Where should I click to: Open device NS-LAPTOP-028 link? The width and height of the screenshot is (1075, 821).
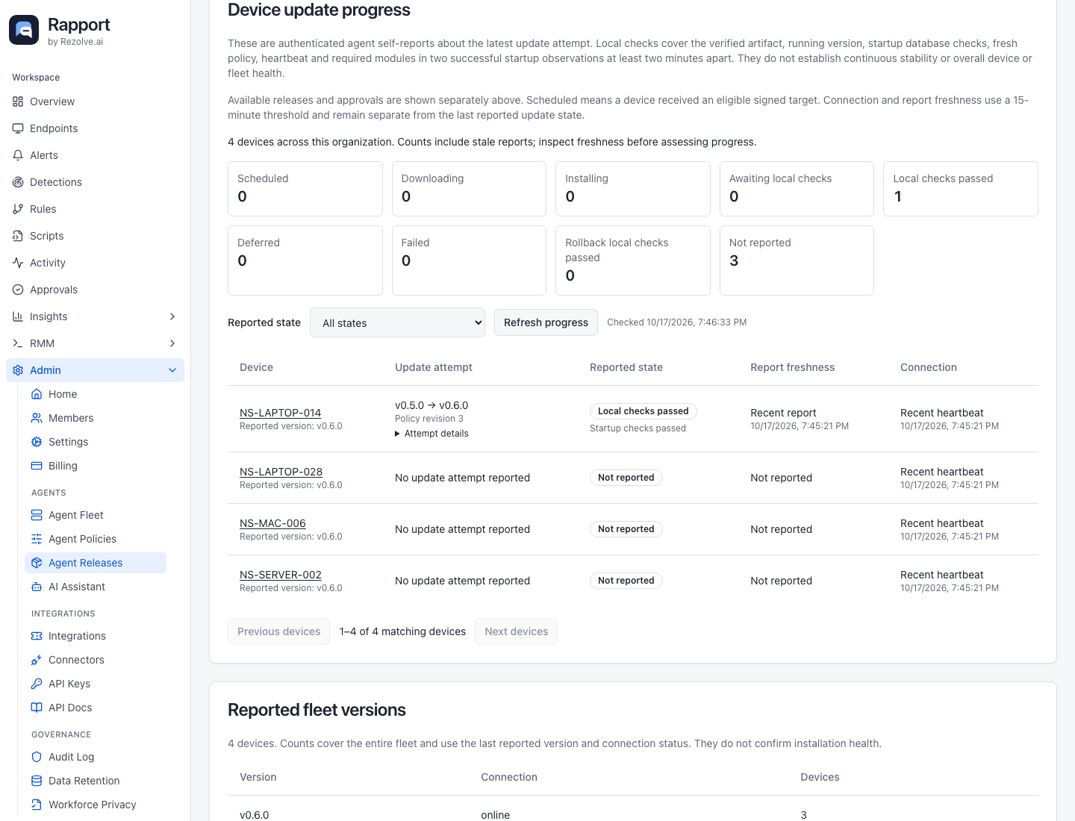tap(281, 472)
